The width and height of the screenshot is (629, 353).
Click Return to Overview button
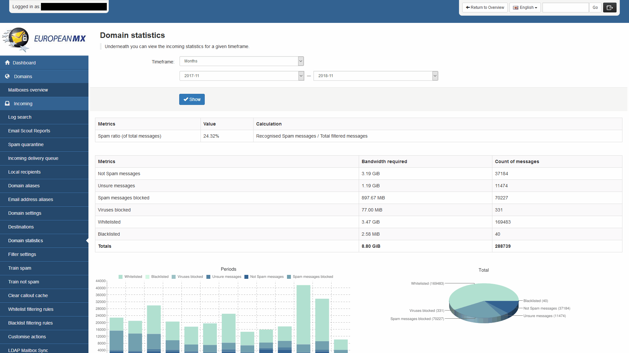[x=485, y=8]
